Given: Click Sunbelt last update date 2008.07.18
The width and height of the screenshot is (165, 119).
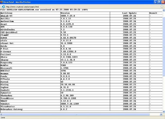Looking at the screenshot, I should tap(129, 90).
